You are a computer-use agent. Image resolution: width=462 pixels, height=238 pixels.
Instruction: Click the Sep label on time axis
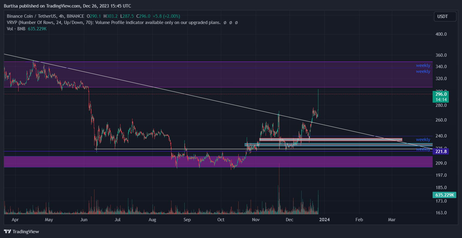[x=187, y=220]
